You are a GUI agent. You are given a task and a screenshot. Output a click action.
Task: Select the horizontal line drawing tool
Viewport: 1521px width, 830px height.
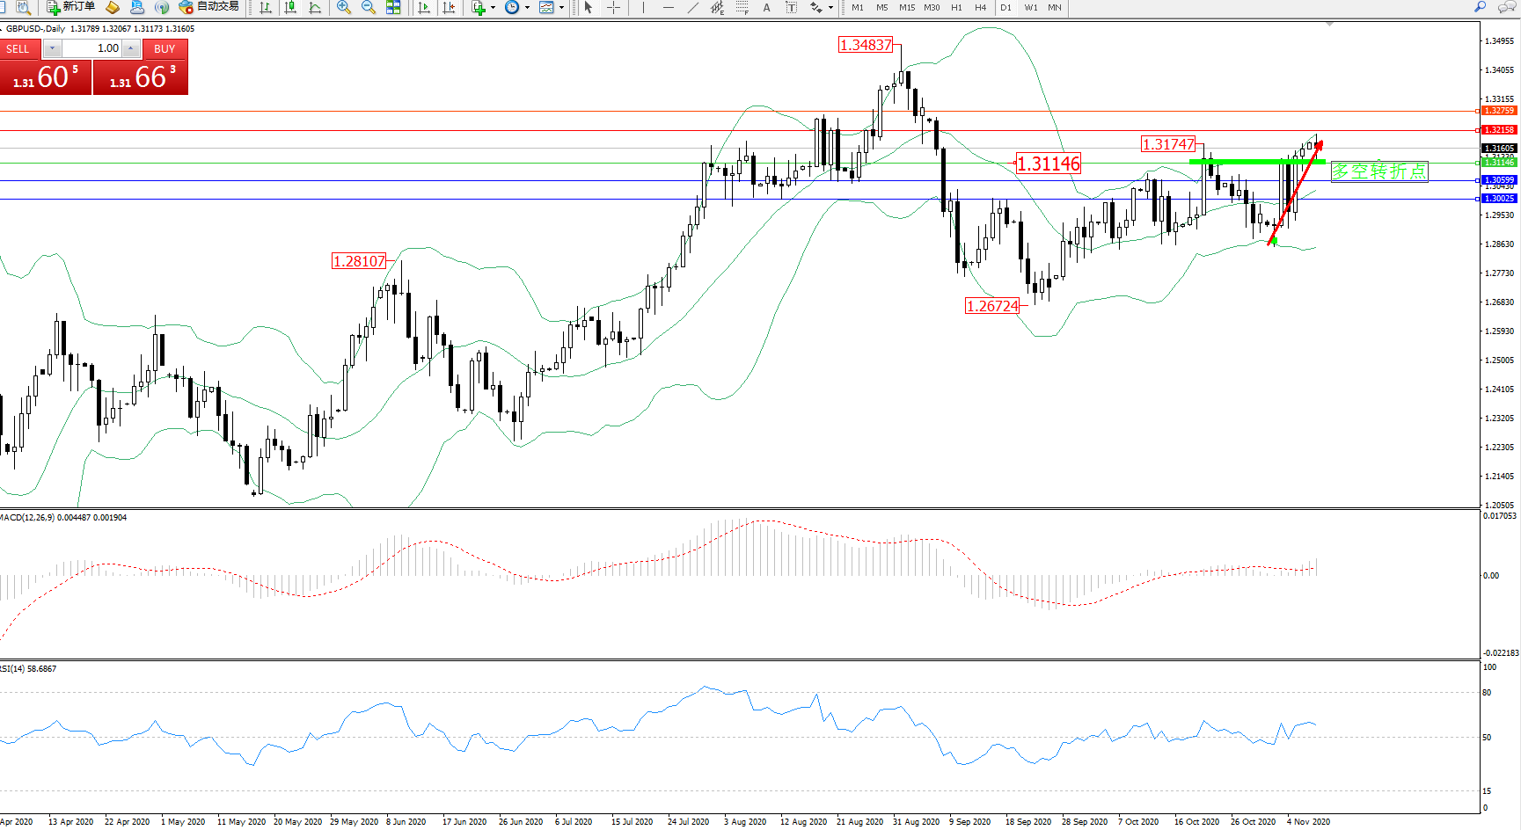tap(669, 7)
